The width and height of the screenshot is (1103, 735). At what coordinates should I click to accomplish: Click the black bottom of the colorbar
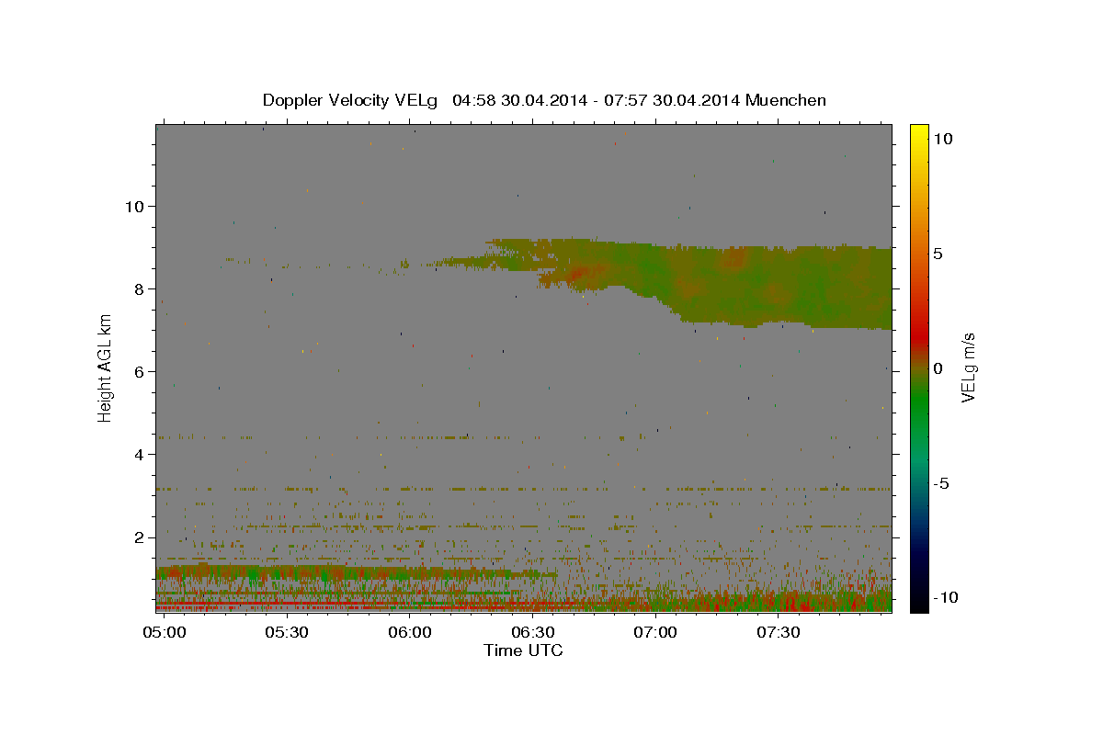click(x=919, y=602)
